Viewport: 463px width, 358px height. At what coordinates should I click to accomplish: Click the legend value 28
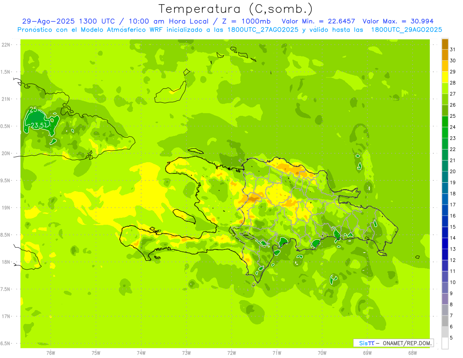coord(453,83)
